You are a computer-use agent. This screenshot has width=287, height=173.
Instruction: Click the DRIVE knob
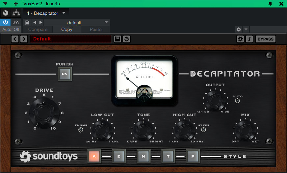[x=44, y=112]
